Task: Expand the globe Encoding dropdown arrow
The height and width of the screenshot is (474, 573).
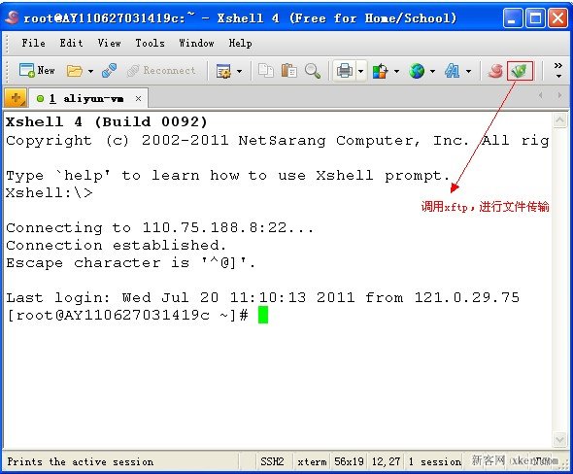Action: pyautogui.click(x=433, y=71)
